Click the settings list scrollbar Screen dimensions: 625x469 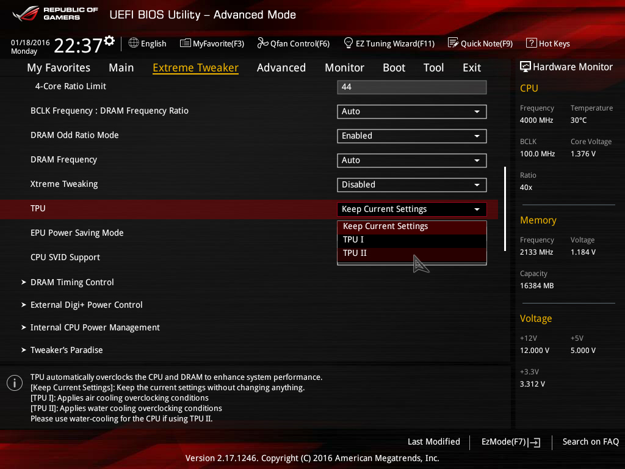(x=505, y=209)
